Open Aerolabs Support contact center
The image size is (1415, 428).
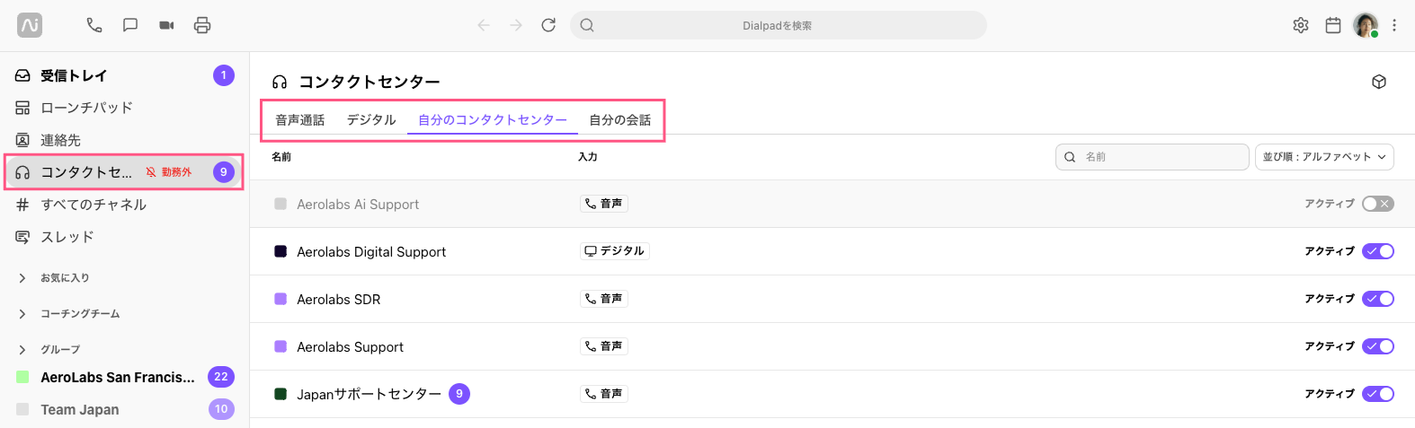832,346
